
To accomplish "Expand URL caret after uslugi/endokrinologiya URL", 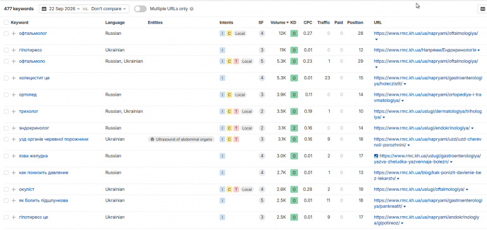I will pos(472,128).
